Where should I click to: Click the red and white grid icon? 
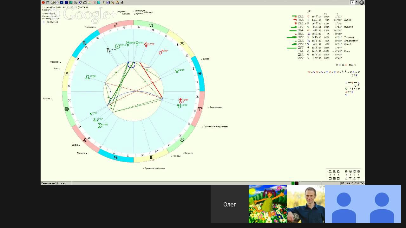click(x=94, y=3)
